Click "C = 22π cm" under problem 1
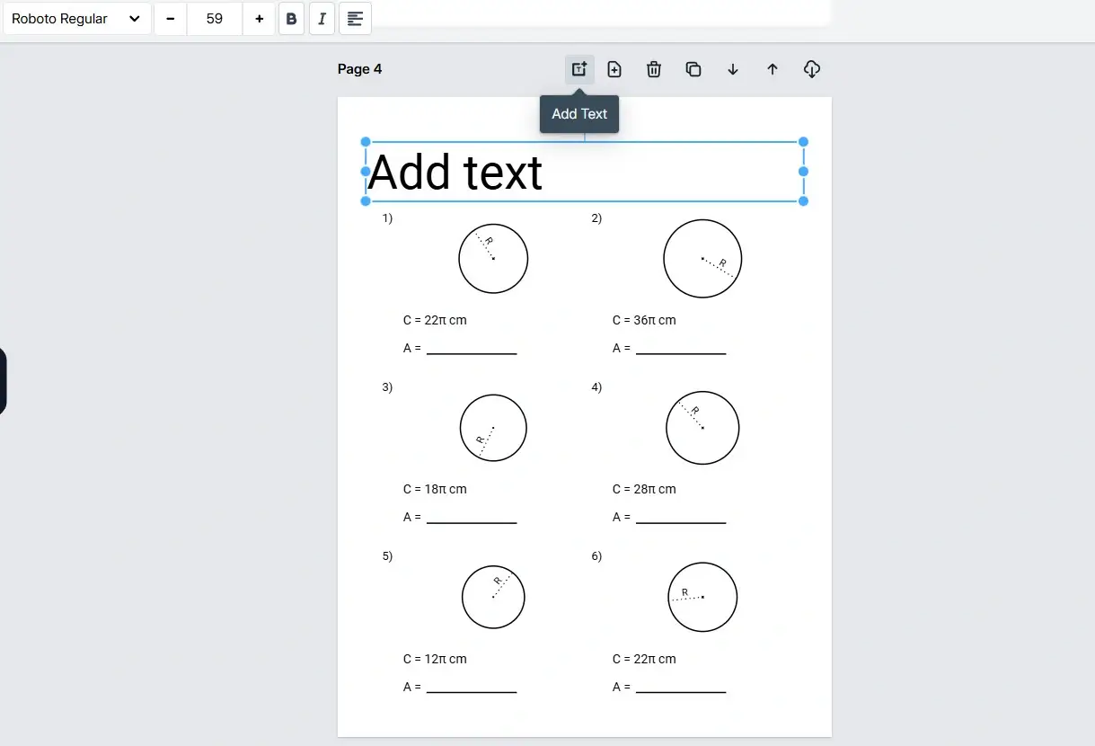The height and width of the screenshot is (746, 1095). point(436,320)
